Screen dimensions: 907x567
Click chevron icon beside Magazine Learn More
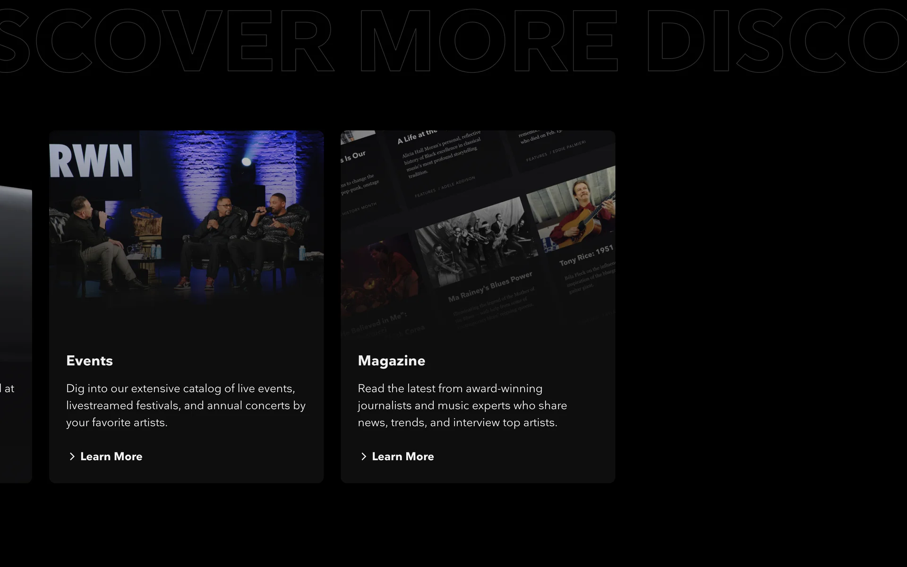point(363,456)
